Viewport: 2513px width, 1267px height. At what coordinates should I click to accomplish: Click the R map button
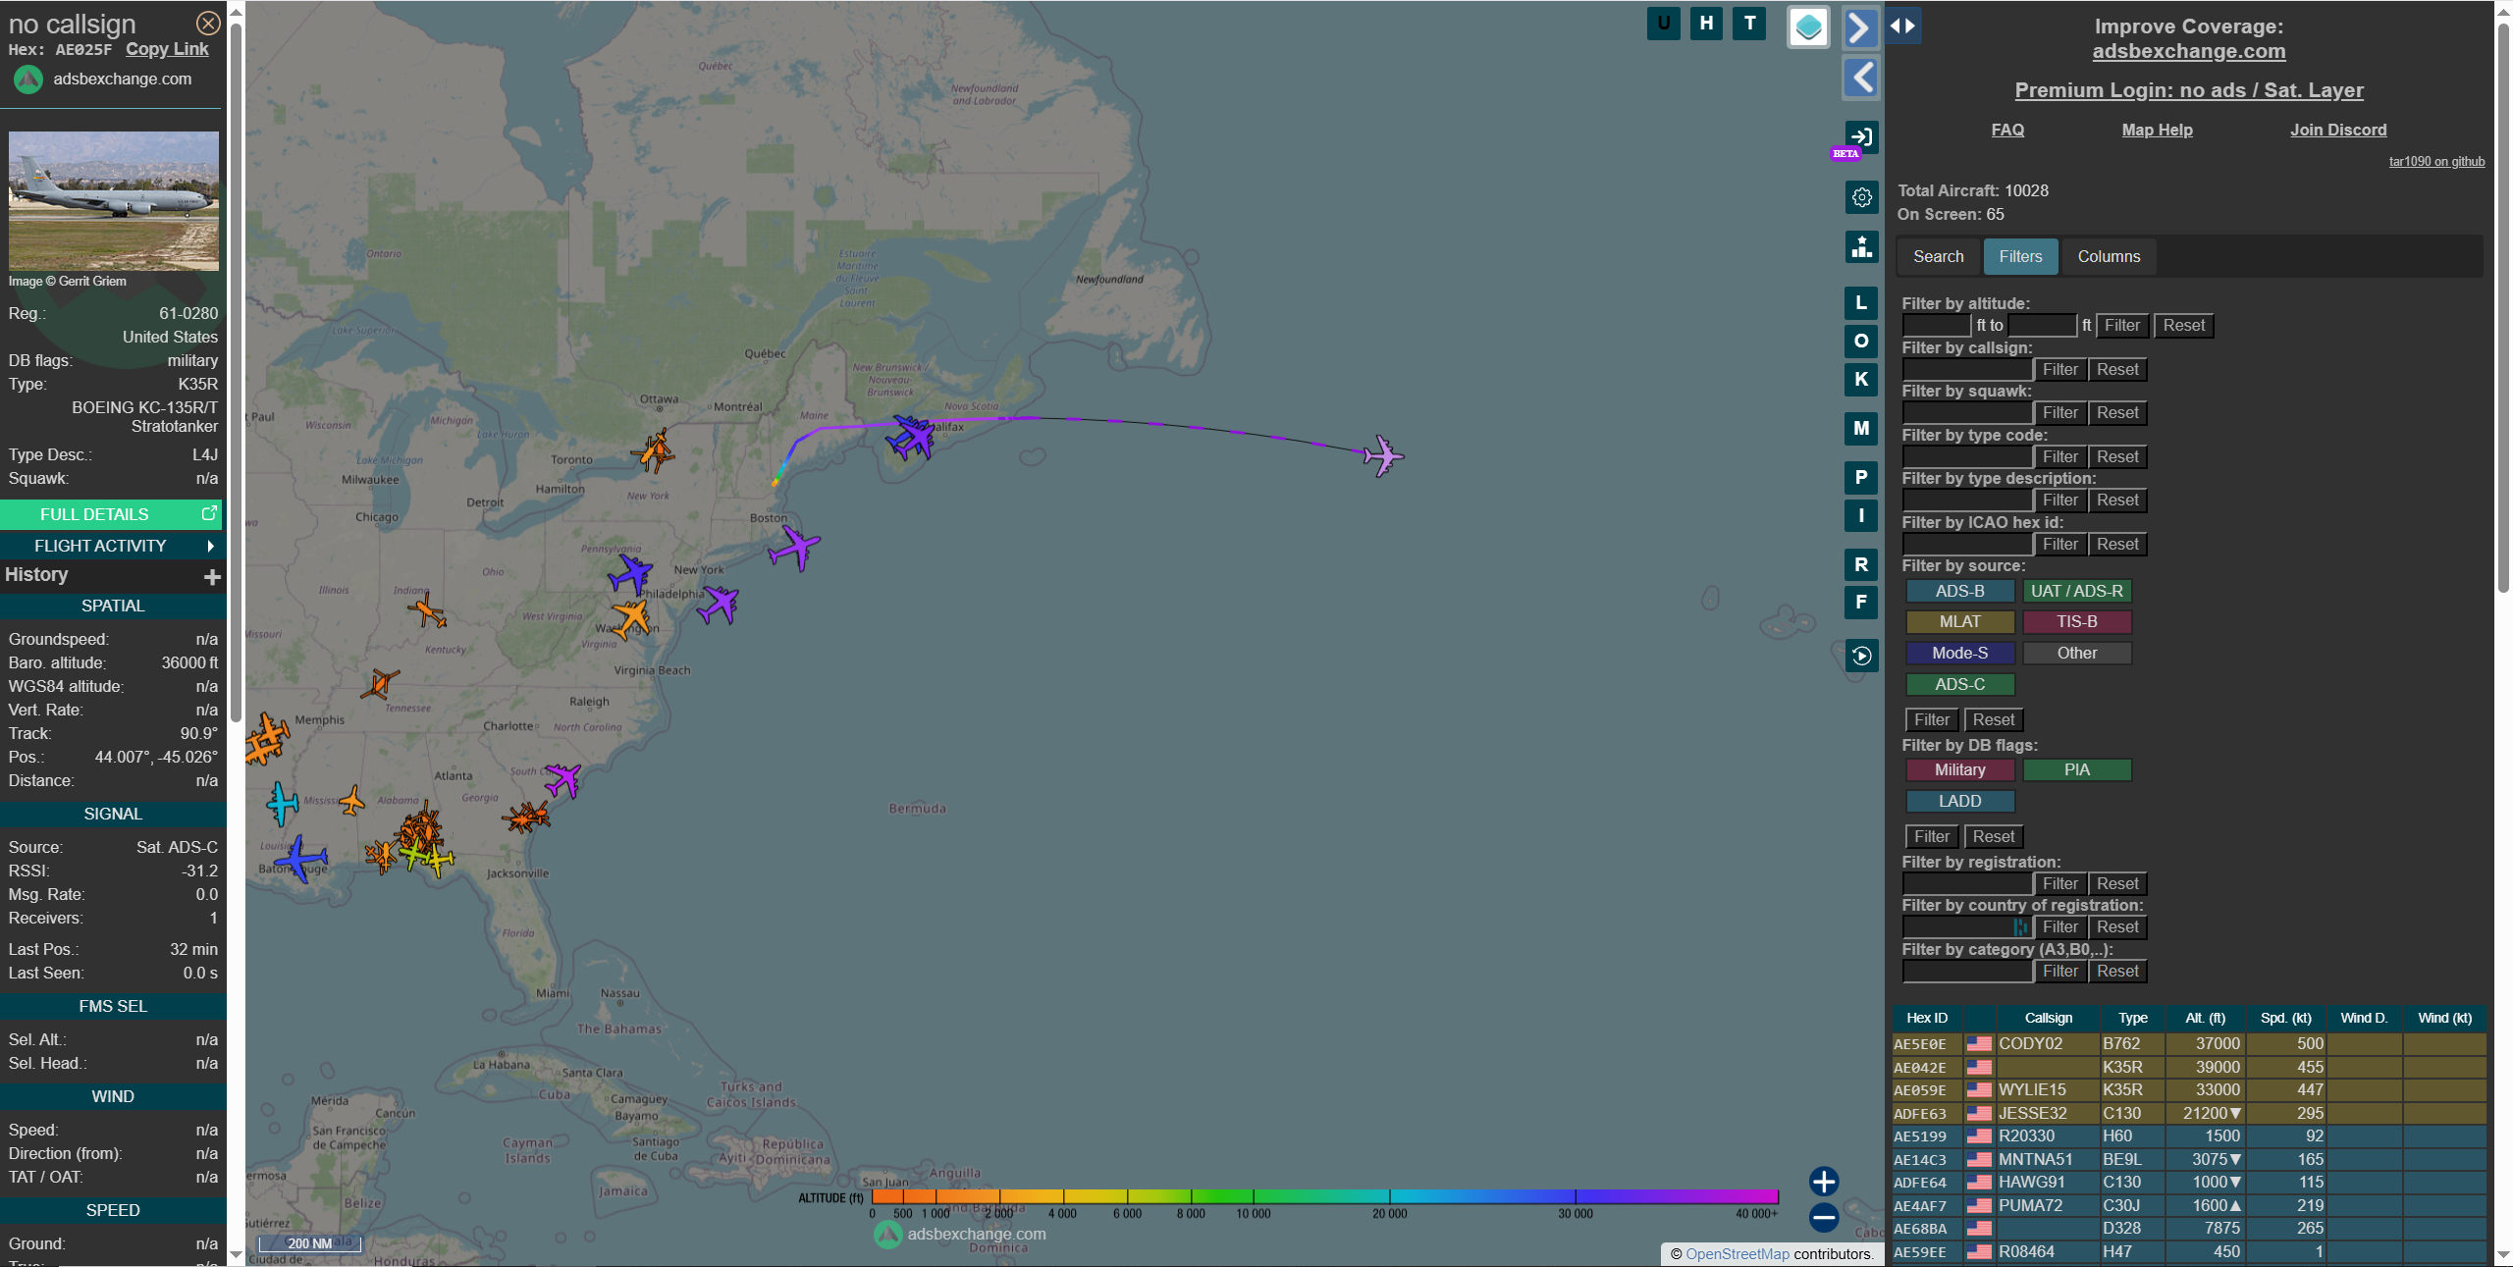(x=1861, y=565)
